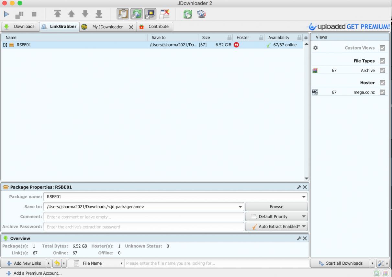Click the 6.52 GiB size value

[x=223, y=45]
